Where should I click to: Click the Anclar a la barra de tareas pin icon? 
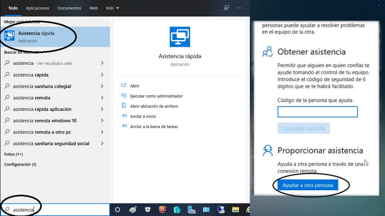pos(124,126)
